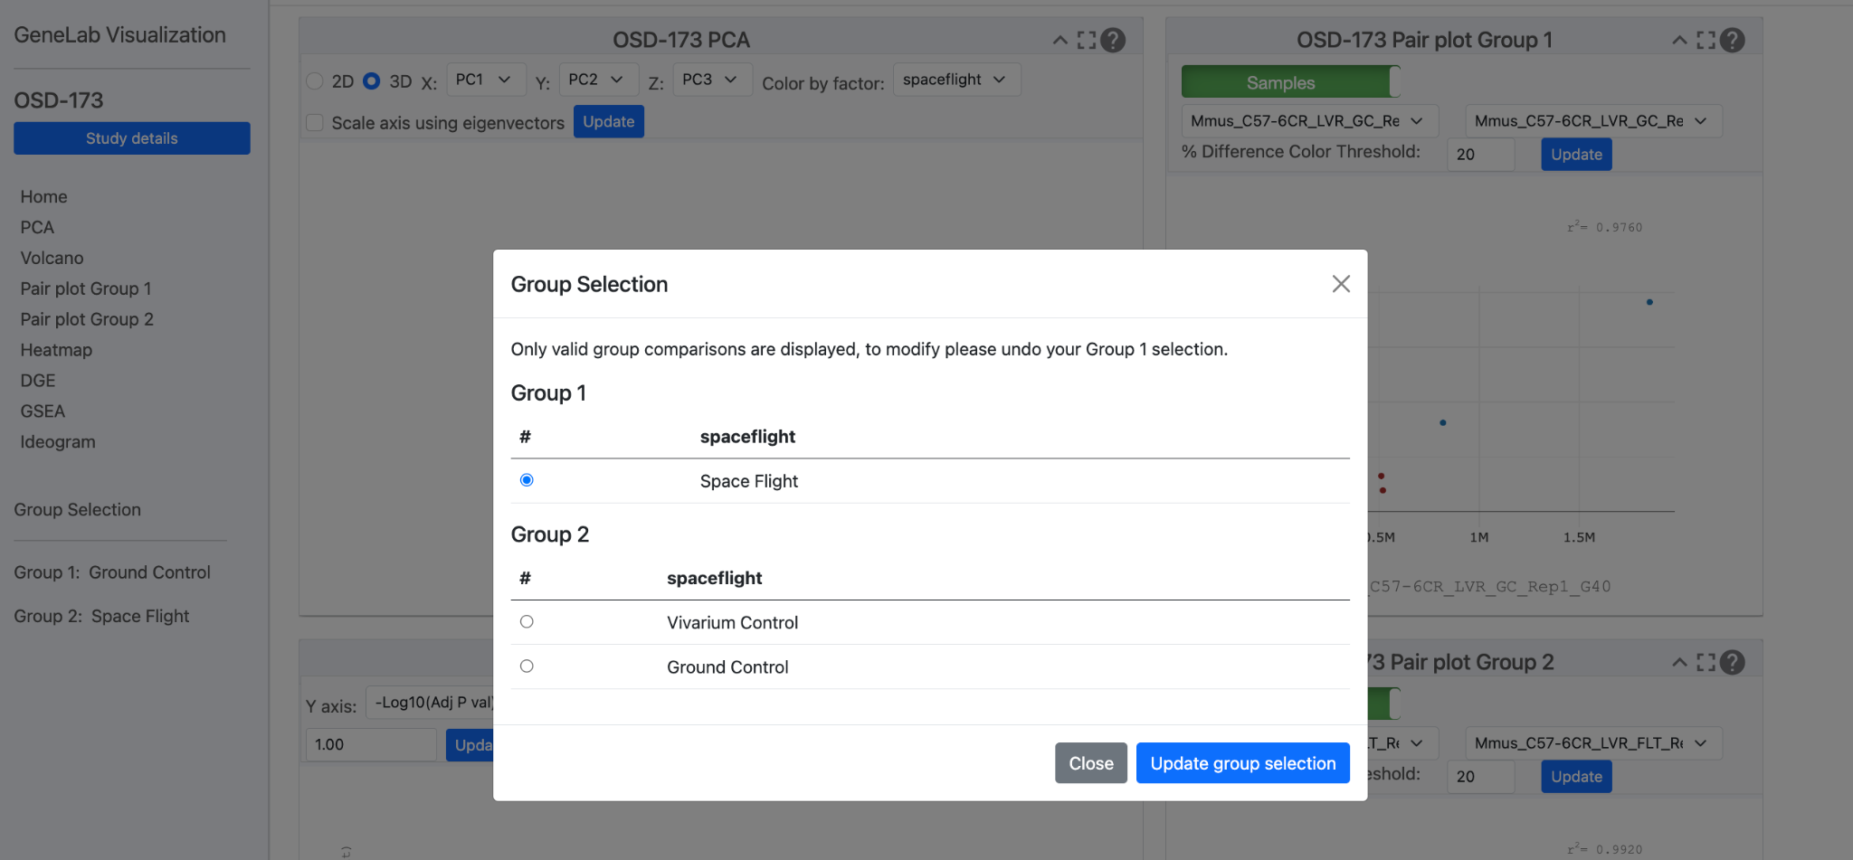This screenshot has height=860, width=1853.
Task: Collapse the Pair plot Group 2 panel
Action: click(x=1679, y=662)
